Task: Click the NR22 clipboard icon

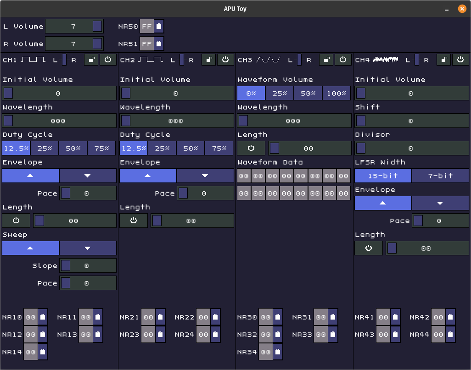Action: (x=215, y=317)
